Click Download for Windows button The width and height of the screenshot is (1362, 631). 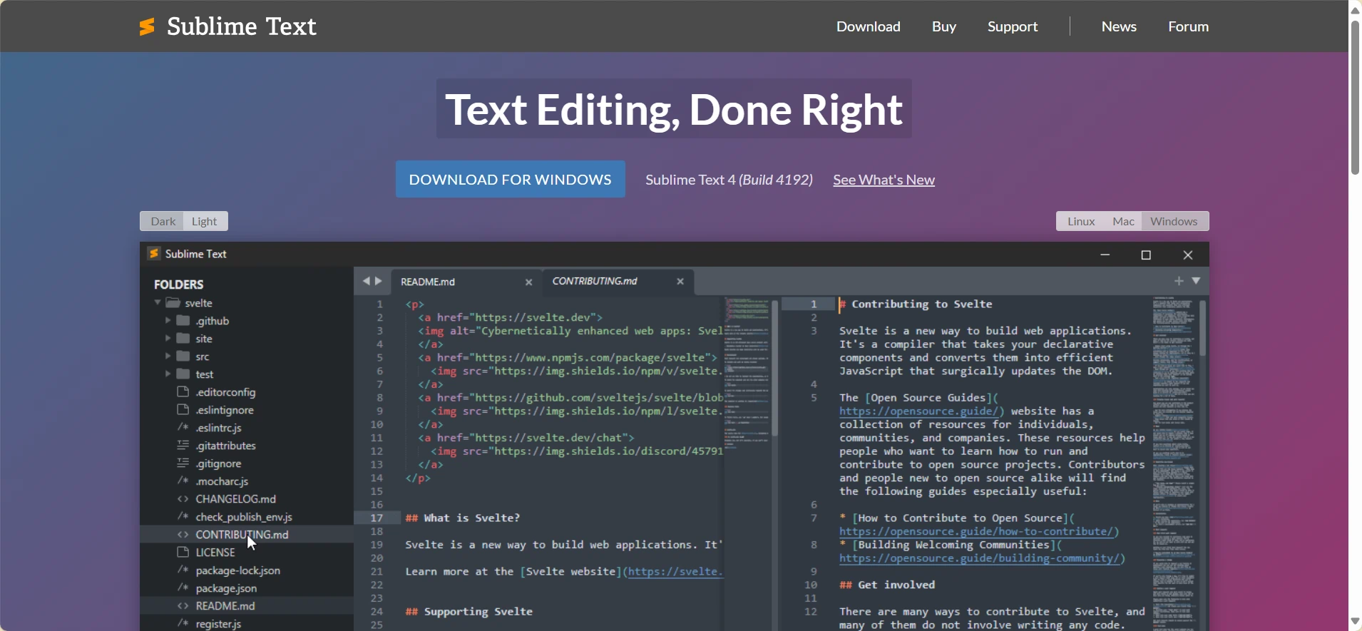pos(511,179)
